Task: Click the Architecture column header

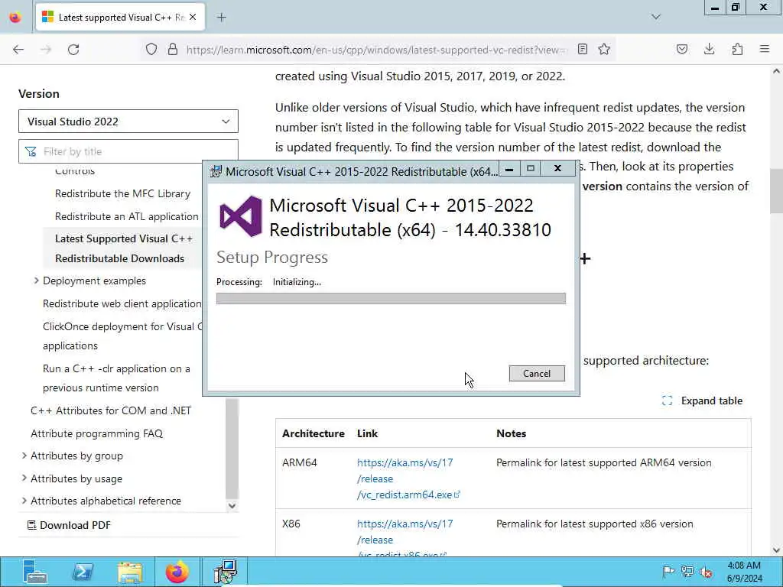Action: [313, 433]
